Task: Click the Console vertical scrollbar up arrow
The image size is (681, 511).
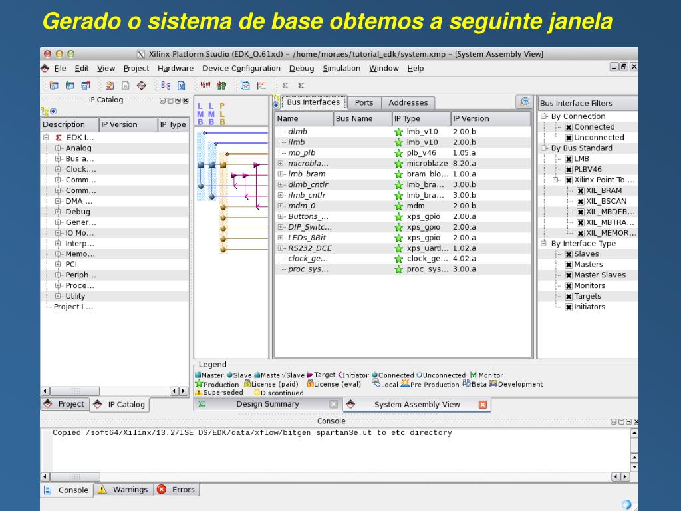Action: pos(634,434)
